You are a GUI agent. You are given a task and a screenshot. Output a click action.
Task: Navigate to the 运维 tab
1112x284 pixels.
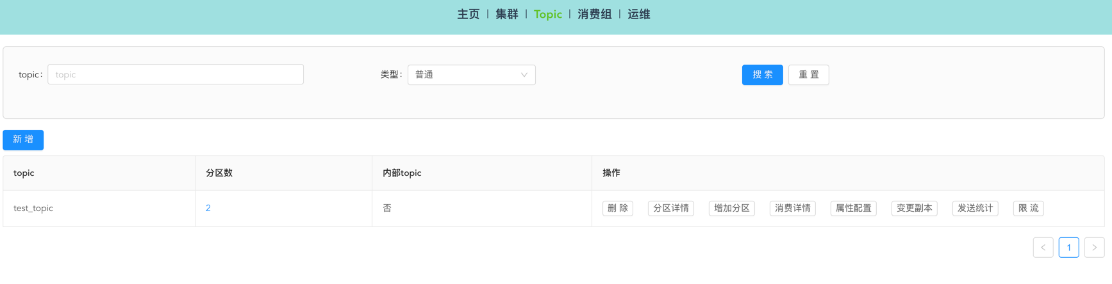pos(639,14)
